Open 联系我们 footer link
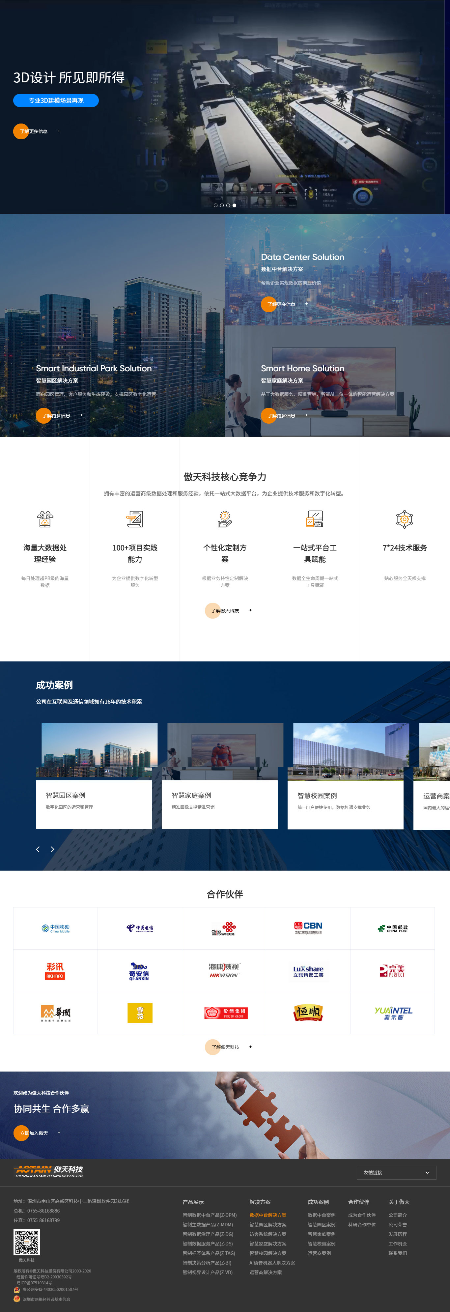450x1312 pixels. click(x=398, y=1253)
